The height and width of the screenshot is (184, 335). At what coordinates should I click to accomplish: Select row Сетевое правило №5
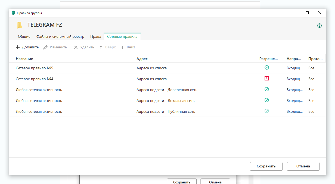(x=167, y=68)
